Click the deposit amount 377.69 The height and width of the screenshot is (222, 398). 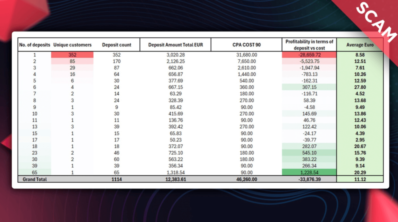pos(176,81)
